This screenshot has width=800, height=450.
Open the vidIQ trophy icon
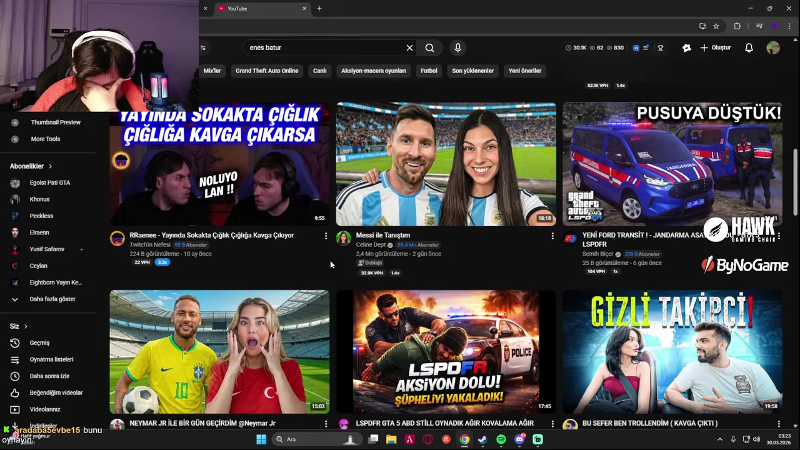click(660, 47)
